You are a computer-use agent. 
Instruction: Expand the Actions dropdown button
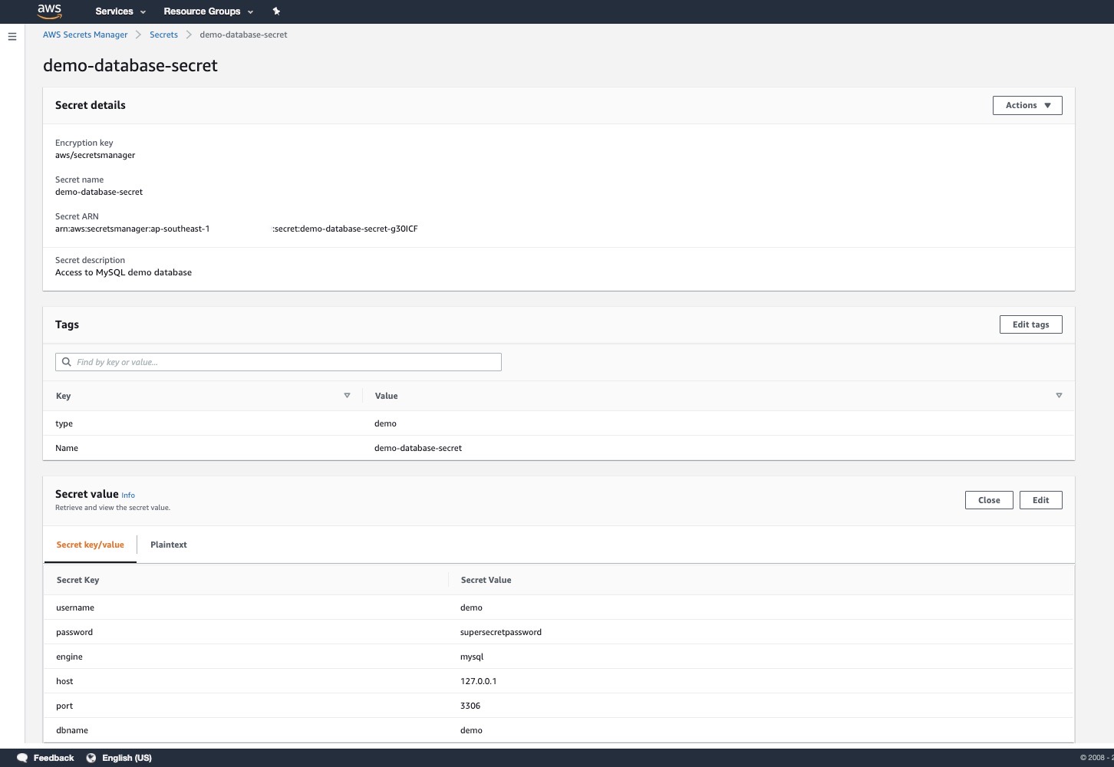(1027, 105)
